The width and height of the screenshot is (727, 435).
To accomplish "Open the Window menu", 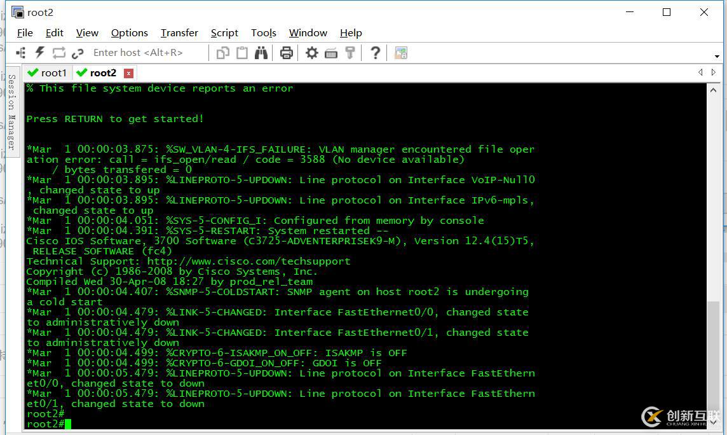I will coord(308,33).
